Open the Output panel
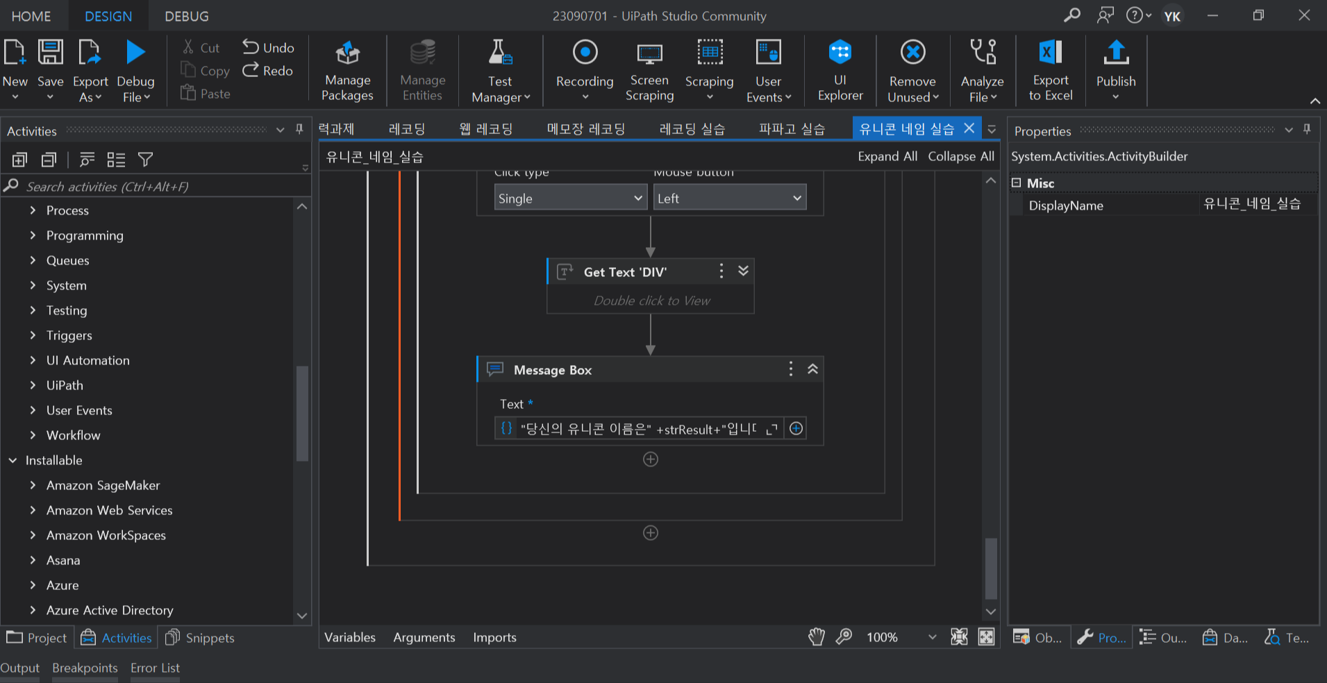Image resolution: width=1327 pixels, height=683 pixels. (20, 668)
